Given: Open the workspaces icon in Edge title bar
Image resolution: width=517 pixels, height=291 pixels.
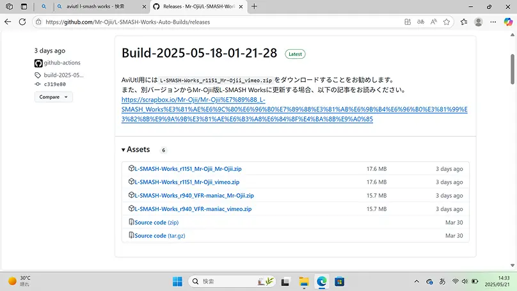Looking at the screenshot, I should pyautogui.click(x=9, y=6).
